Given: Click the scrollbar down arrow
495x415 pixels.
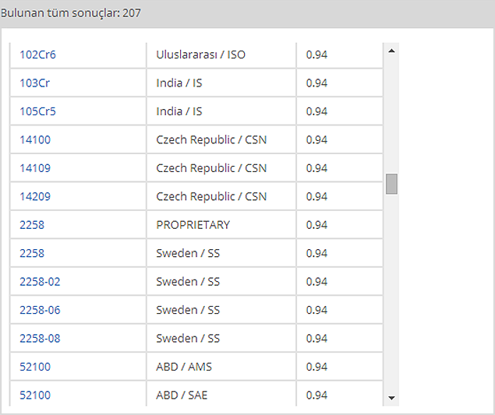Looking at the screenshot, I should [x=391, y=398].
